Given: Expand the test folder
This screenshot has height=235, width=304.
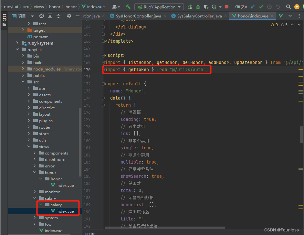Looking at the screenshot, I should (x=29, y=24).
